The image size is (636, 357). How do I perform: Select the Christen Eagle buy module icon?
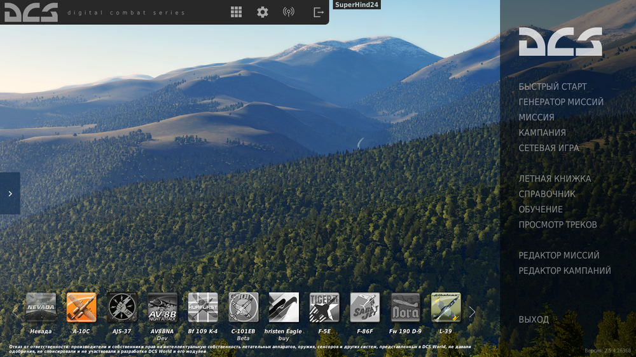[x=284, y=307]
